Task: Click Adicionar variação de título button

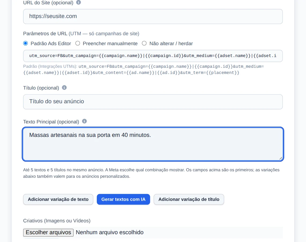Action: (189, 199)
